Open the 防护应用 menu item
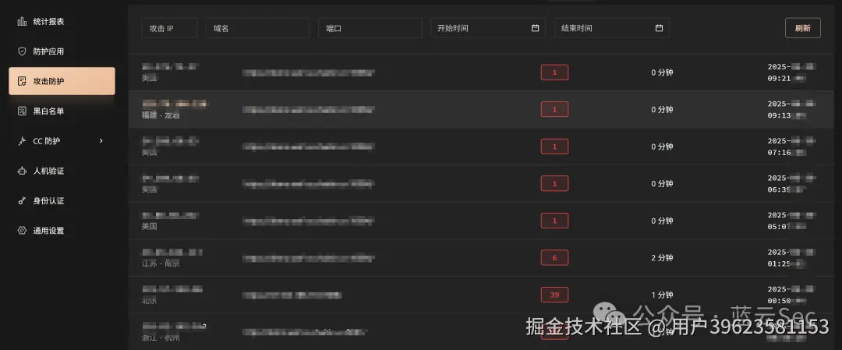This screenshot has width=842, height=350. pos(62,51)
